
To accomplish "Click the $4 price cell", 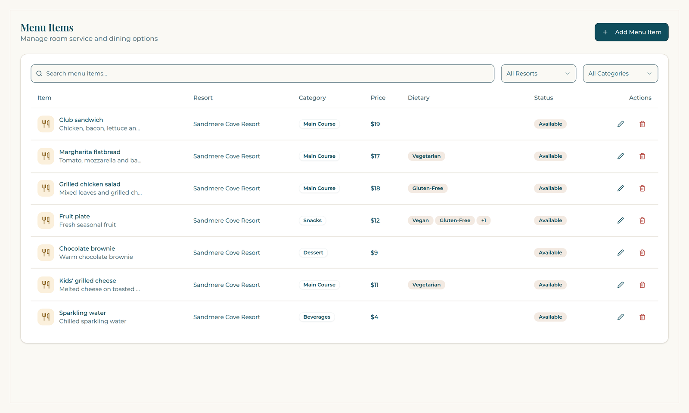I will (374, 317).
